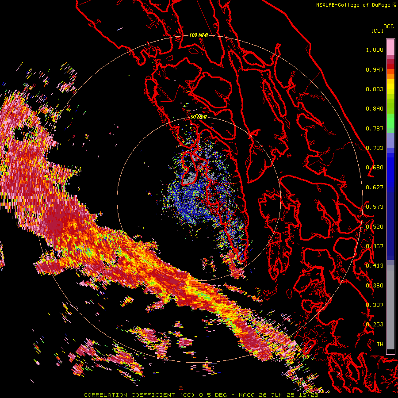
Task: Click the Correlation Coefficient caption at bottom
Action: [x=201, y=395]
